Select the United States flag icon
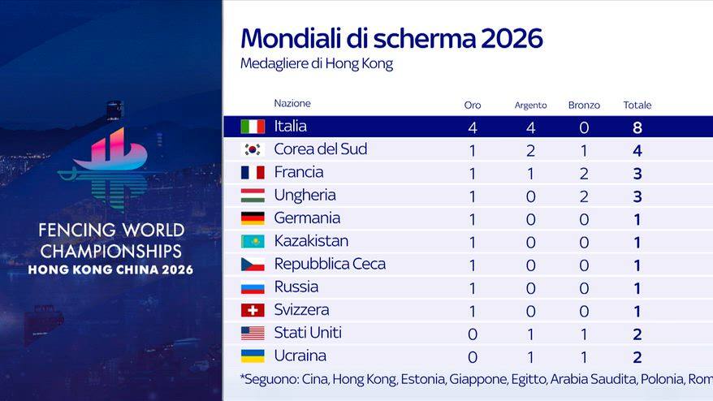This screenshot has width=713, height=401. coord(253,334)
